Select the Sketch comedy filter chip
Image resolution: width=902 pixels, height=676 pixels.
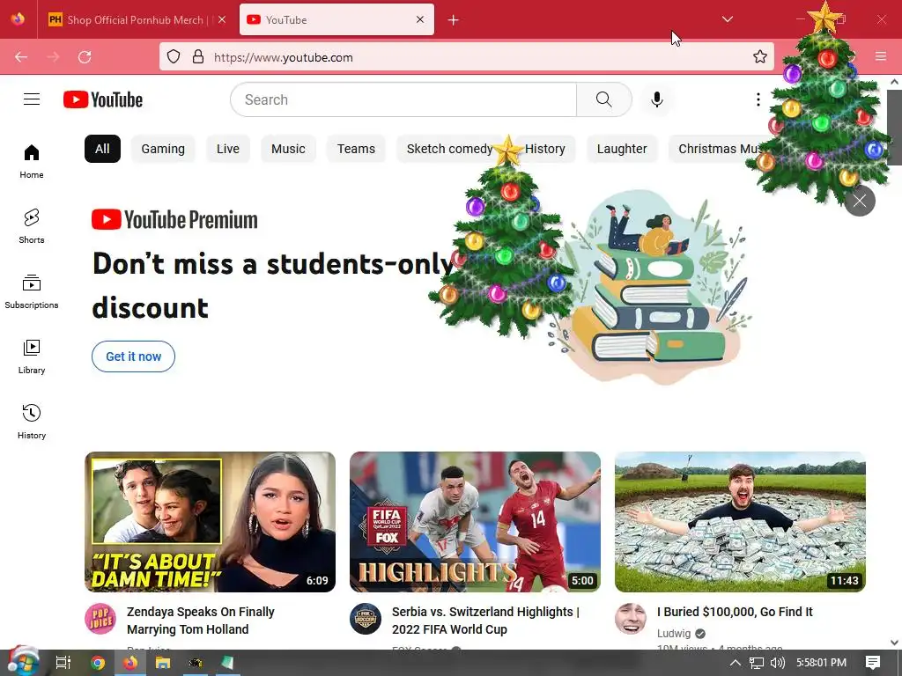coord(449,149)
